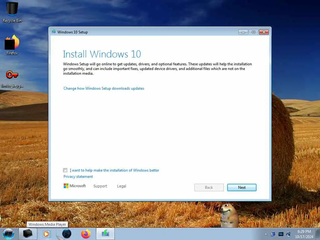This screenshot has width=320, height=240.
Task: Open the network tray icon
Action: (281, 234)
